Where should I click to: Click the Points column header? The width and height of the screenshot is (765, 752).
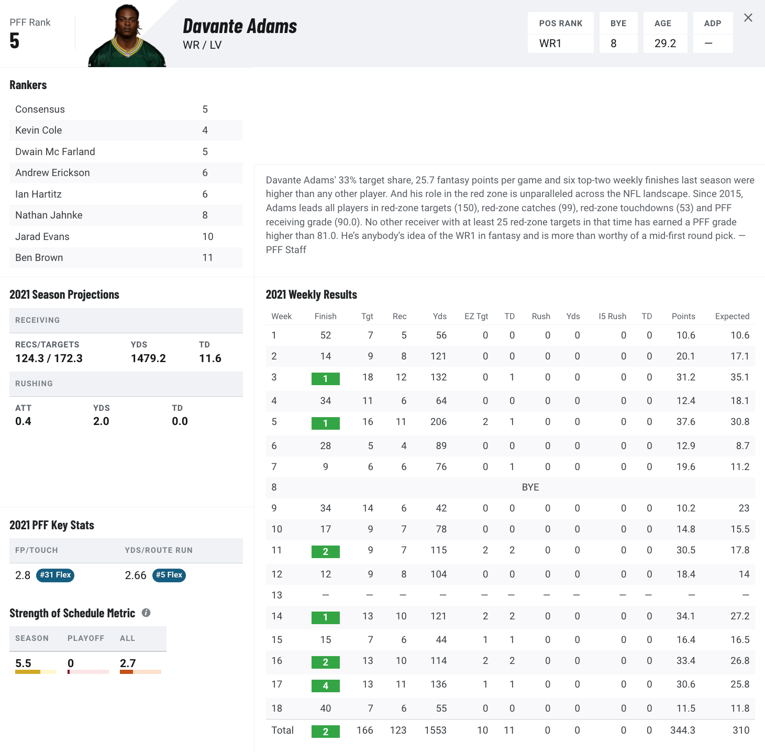pos(683,316)
